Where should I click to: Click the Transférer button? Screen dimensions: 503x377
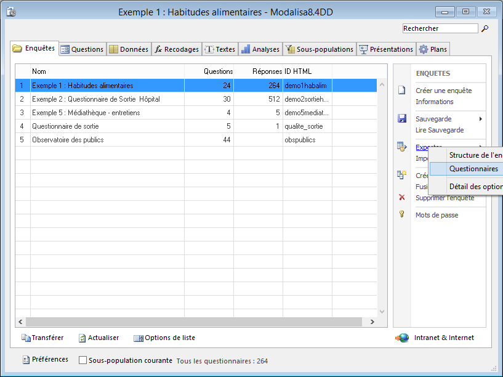pos(42,338)
